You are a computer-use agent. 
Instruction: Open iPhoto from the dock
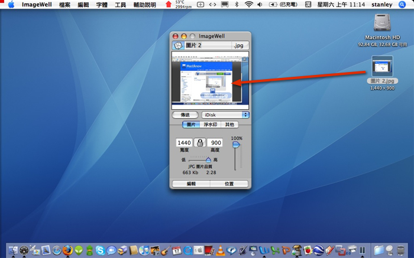pos(155,250)
